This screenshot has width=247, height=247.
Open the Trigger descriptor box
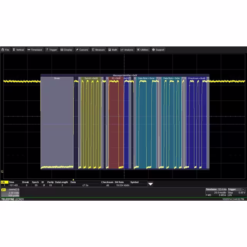237,192
